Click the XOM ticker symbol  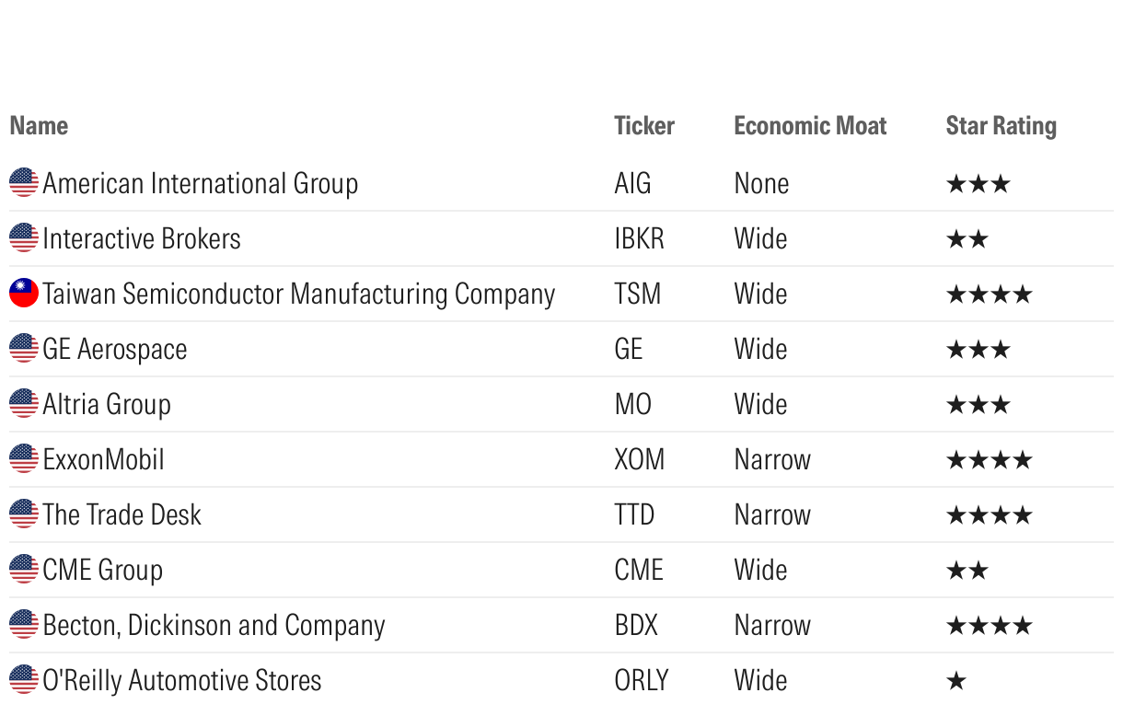coord(639,460)
